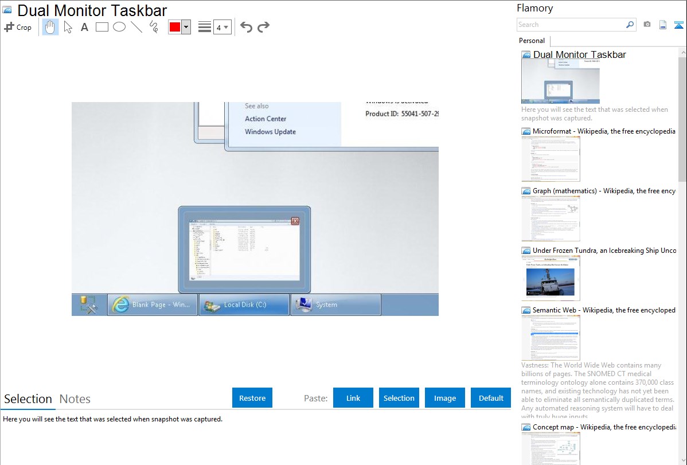This screenshot has width=687, height=465.
Task: Open the Semantic Web snapshot thumbnail
Action: pos(551,338)
